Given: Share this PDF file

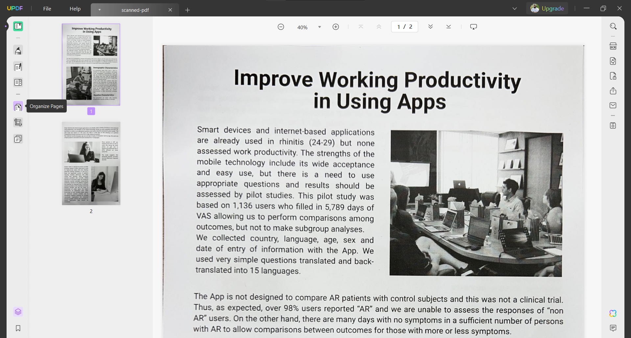Looking at the screenshot, I should pyautogui.click(x=613, y=91).
